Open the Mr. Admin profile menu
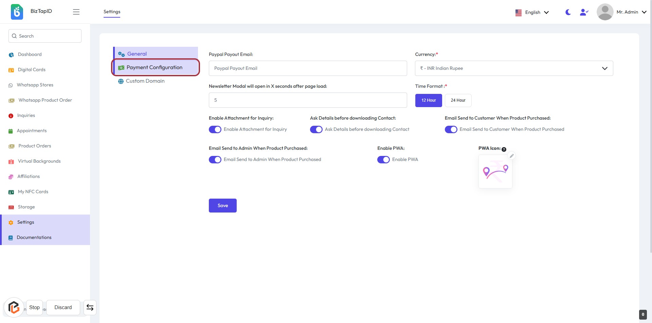The image size is (652, 323). [x=621, y=12]
